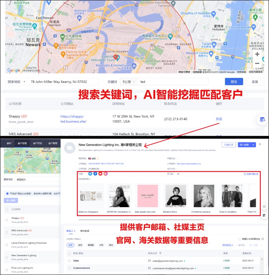Screen dimensions: 269x275
Task: Click the 144 BOWERY NEW YORK address link
Action: (x=106, y=164)
